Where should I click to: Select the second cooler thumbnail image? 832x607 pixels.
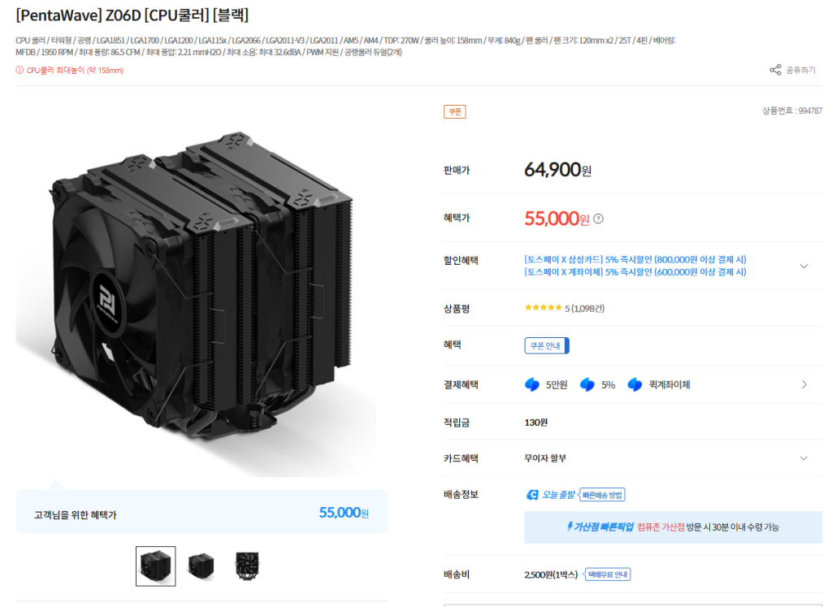201,566
